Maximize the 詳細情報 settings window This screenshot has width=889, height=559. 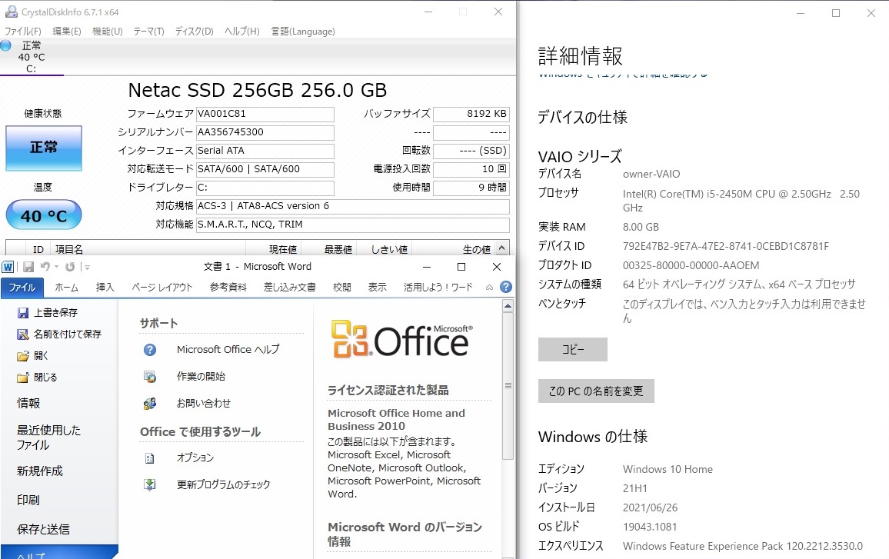click(x=836, y=13)
